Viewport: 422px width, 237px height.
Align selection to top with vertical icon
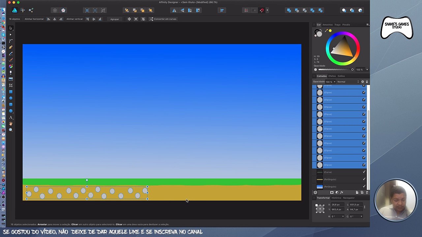pos(88,19)
